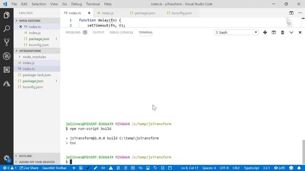Screen dimensions: 305x171
Task: Click the link icon in status bar
Action: tap(141, 168)
